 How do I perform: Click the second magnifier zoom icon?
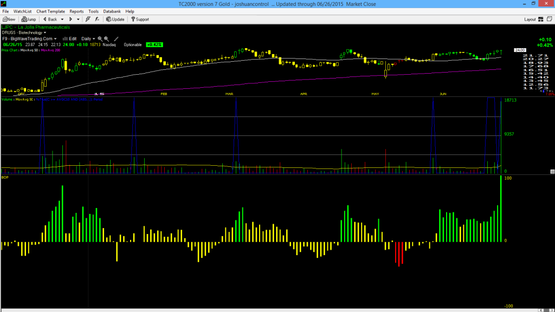click(x=106, y=38)
